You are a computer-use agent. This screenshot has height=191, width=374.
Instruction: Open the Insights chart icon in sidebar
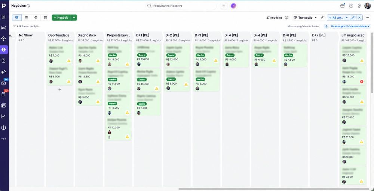(x=4, y=117)
